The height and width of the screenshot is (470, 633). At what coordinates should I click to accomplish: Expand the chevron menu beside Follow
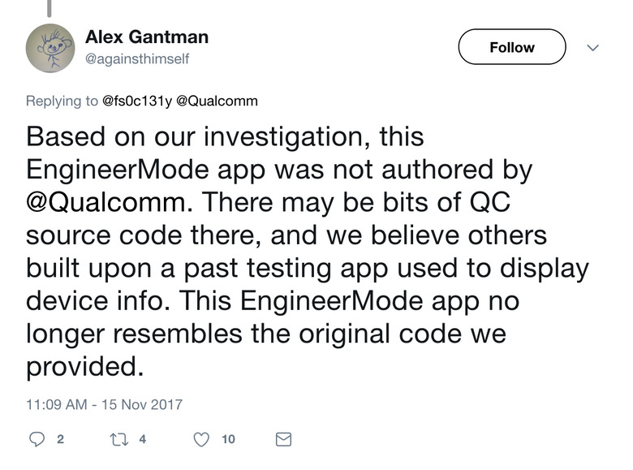pos(592,48)
